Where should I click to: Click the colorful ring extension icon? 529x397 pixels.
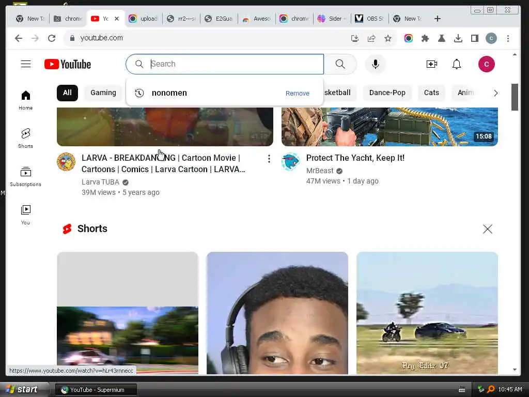pos(408,38)
